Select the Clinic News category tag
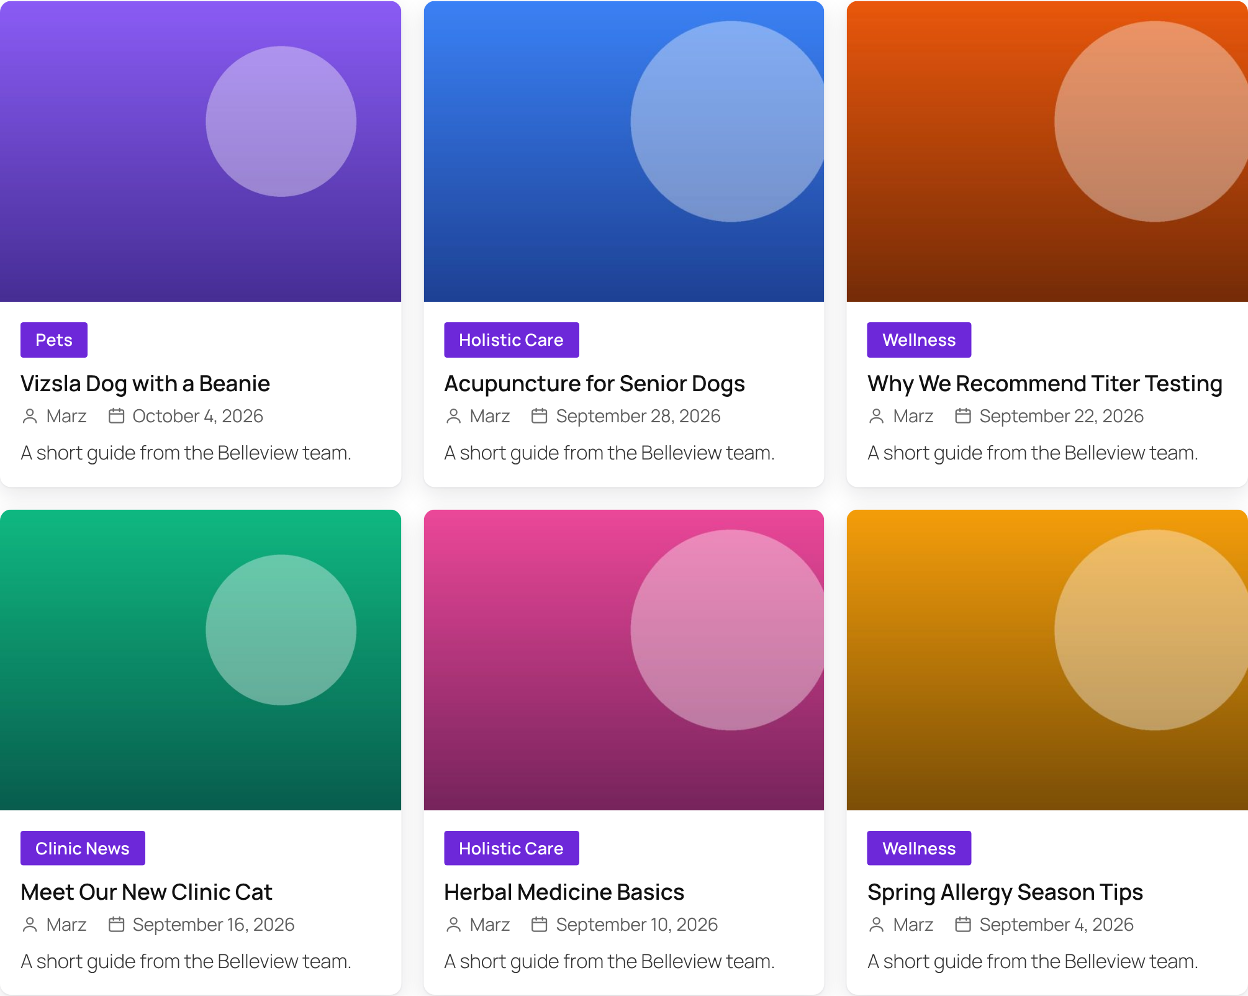This screenshot has width=1248, height=996. tap(83, 848)
